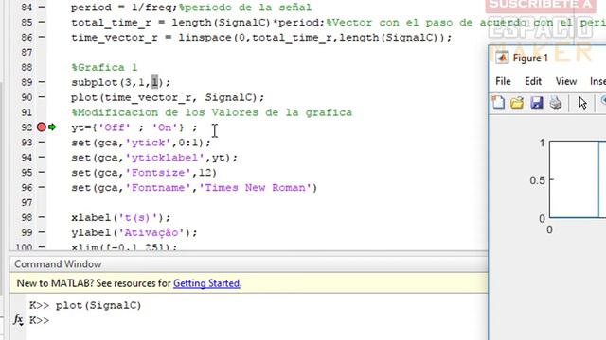Click the MATLAB logo icon of Figure 1

click(502, 58)
